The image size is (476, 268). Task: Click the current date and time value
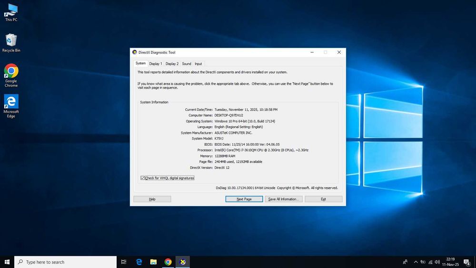(246, 109)
